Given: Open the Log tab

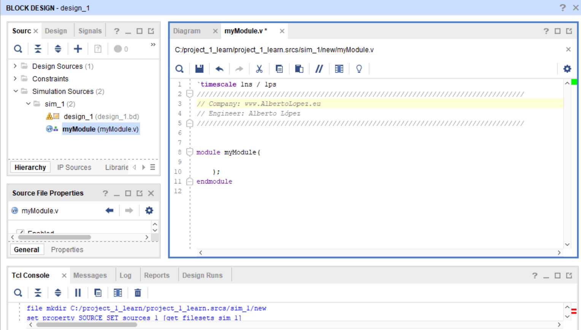Looking at the screenshot, I should click(125, 275).
